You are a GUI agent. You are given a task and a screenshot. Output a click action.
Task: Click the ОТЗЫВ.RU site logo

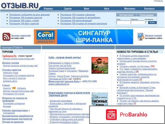pos(20,6)
